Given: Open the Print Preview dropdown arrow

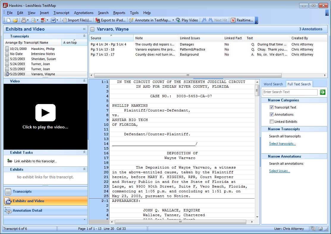Looking at the screenshot, I should click(x=37, y=20).
